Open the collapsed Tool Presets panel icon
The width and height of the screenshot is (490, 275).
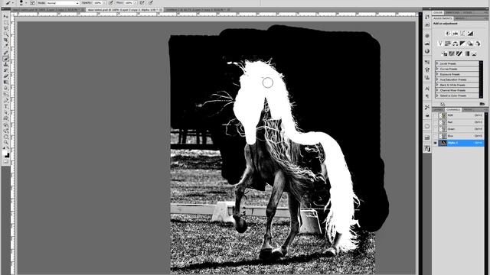[427, 107]
